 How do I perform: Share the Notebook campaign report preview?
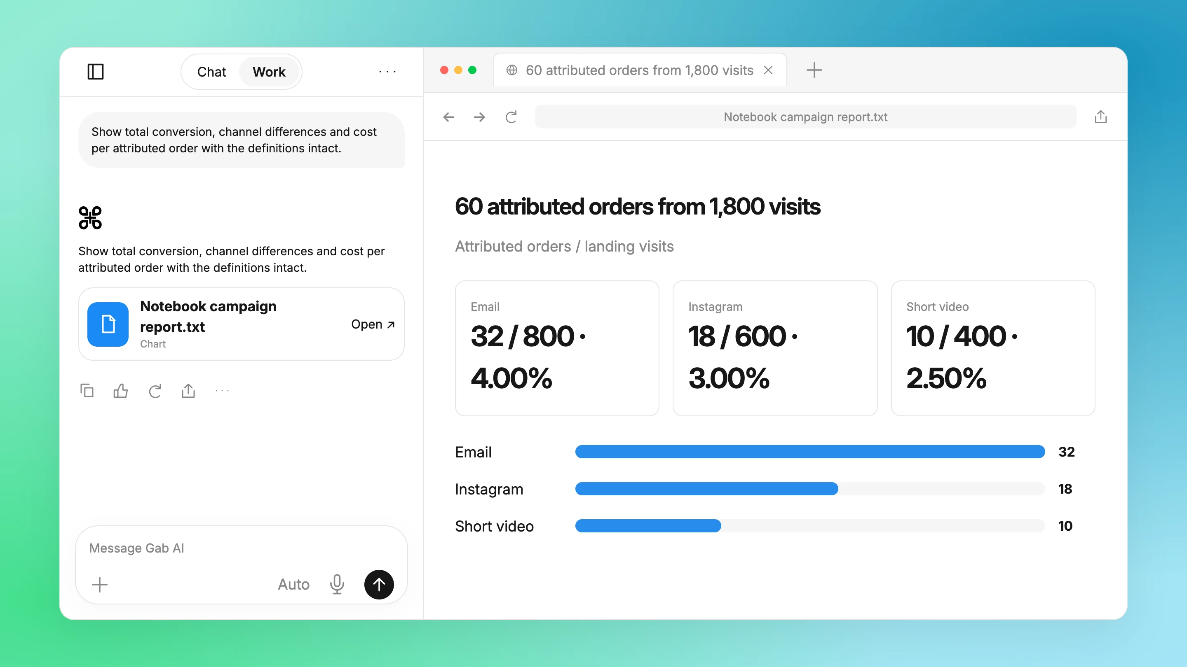[1100, 117]
